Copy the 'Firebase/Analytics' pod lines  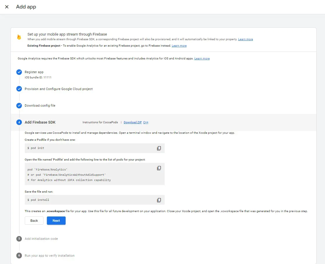tap(159, 168)
